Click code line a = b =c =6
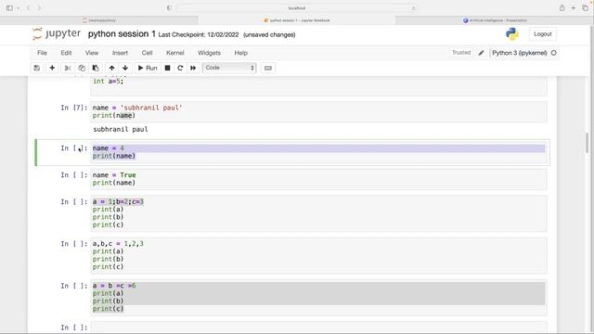This screenshot has height=334, width=594. [x=114, y=286]
